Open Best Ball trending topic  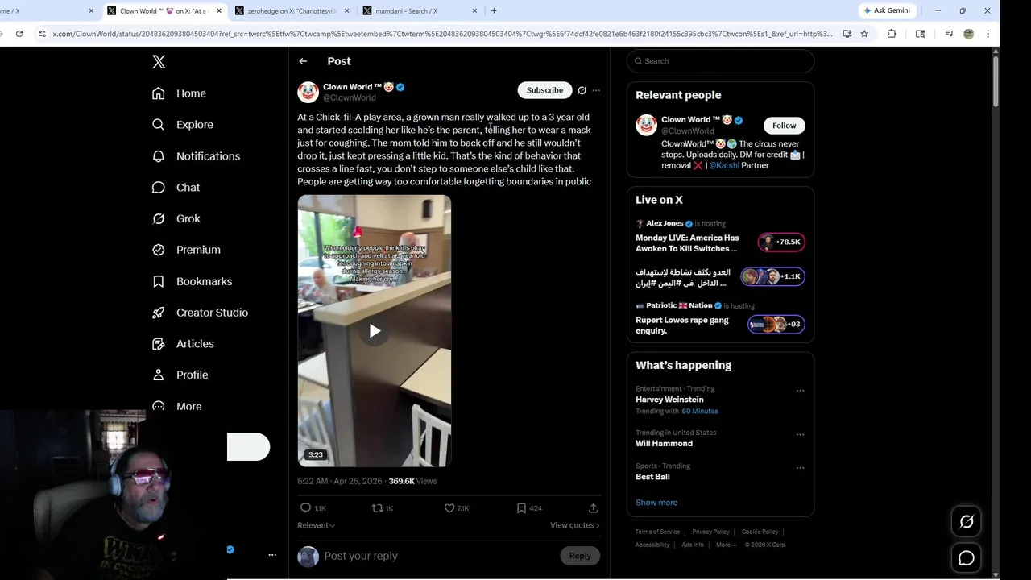coord(652,477)
